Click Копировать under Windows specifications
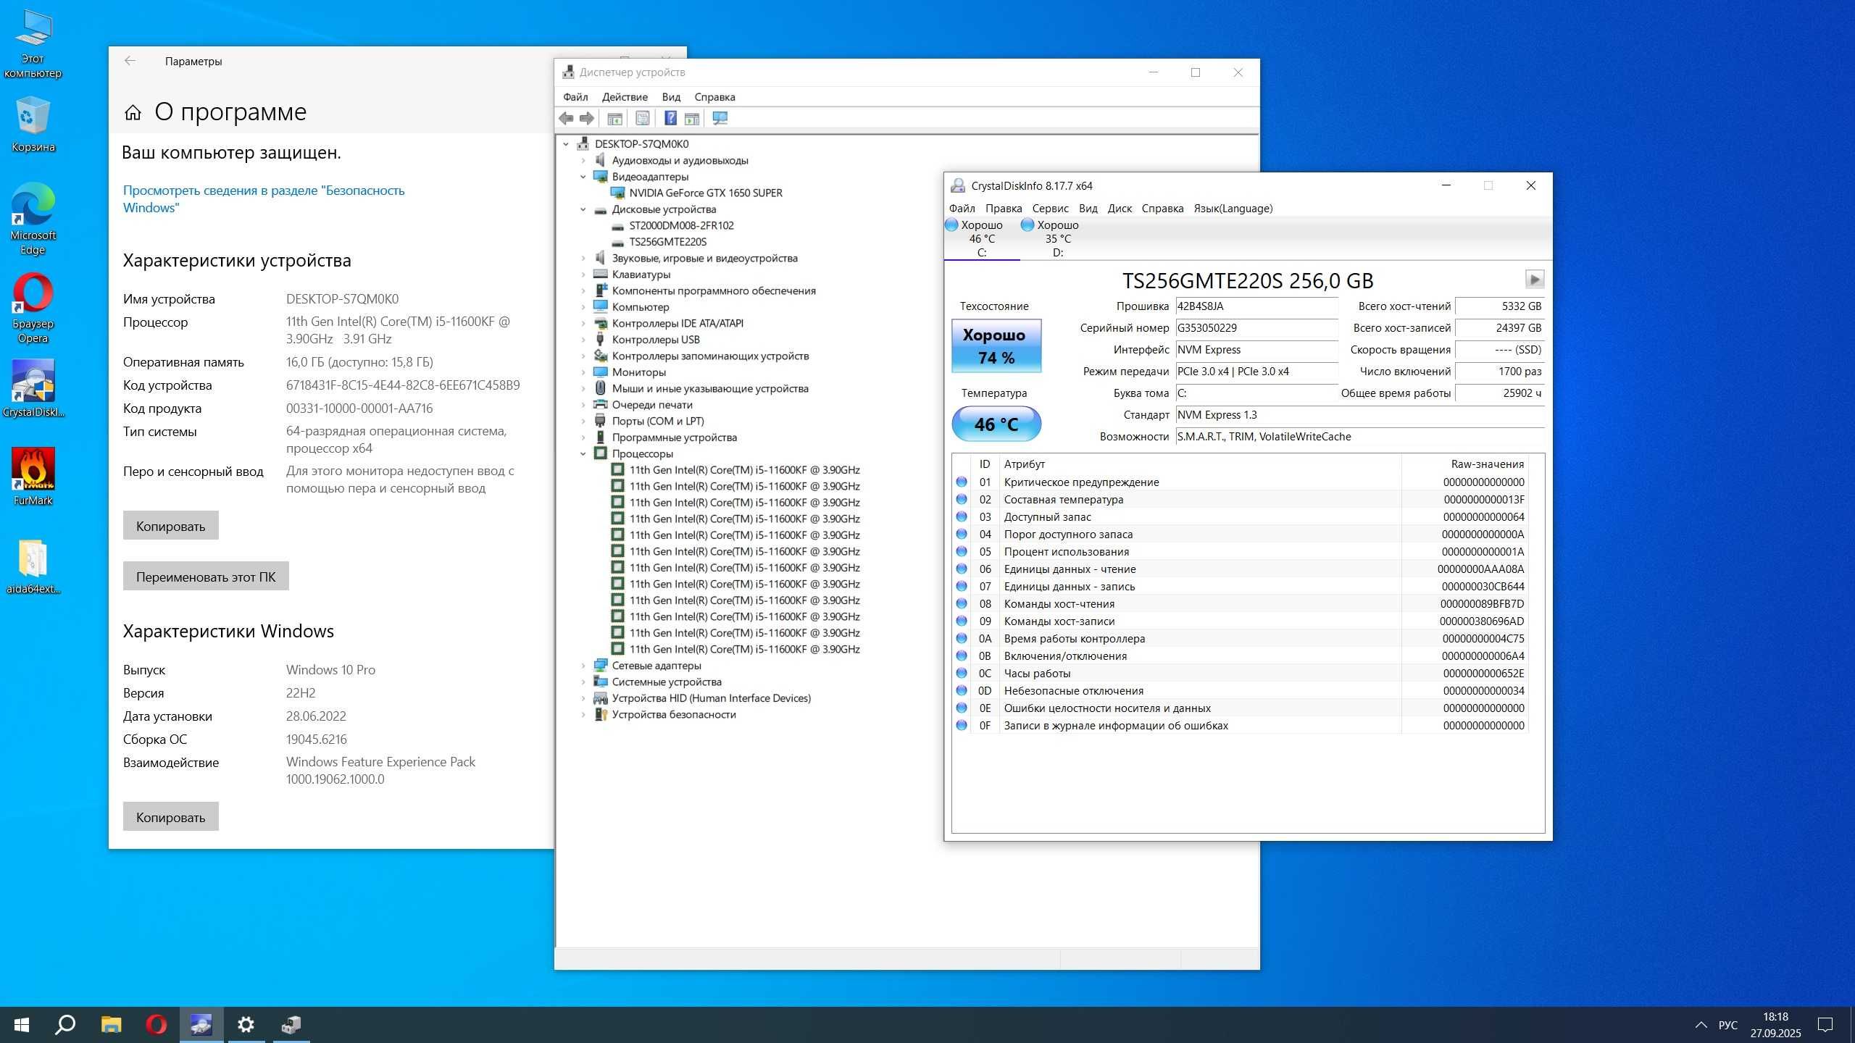Screen dimensions: 1855x1043 pos(171,817)
